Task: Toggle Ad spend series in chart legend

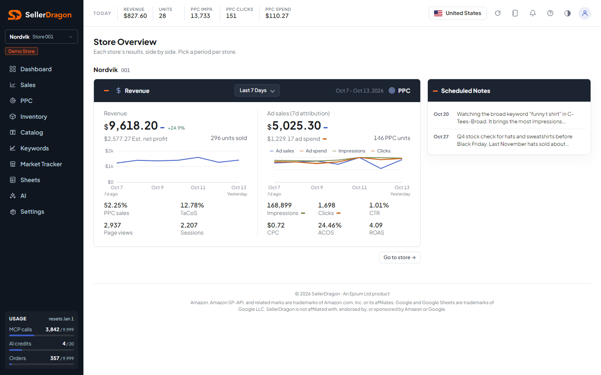Action: pyautogui.click(x=313, y=151)
